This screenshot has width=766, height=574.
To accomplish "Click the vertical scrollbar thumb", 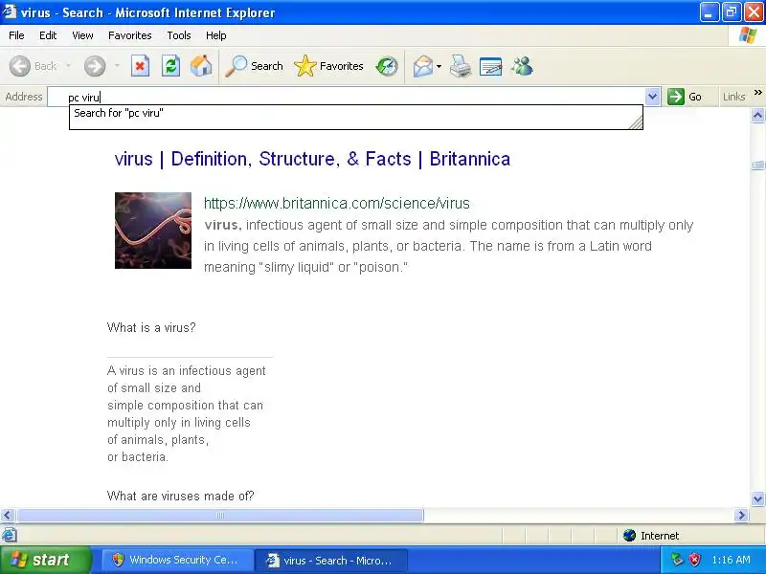I will (757, 166).
